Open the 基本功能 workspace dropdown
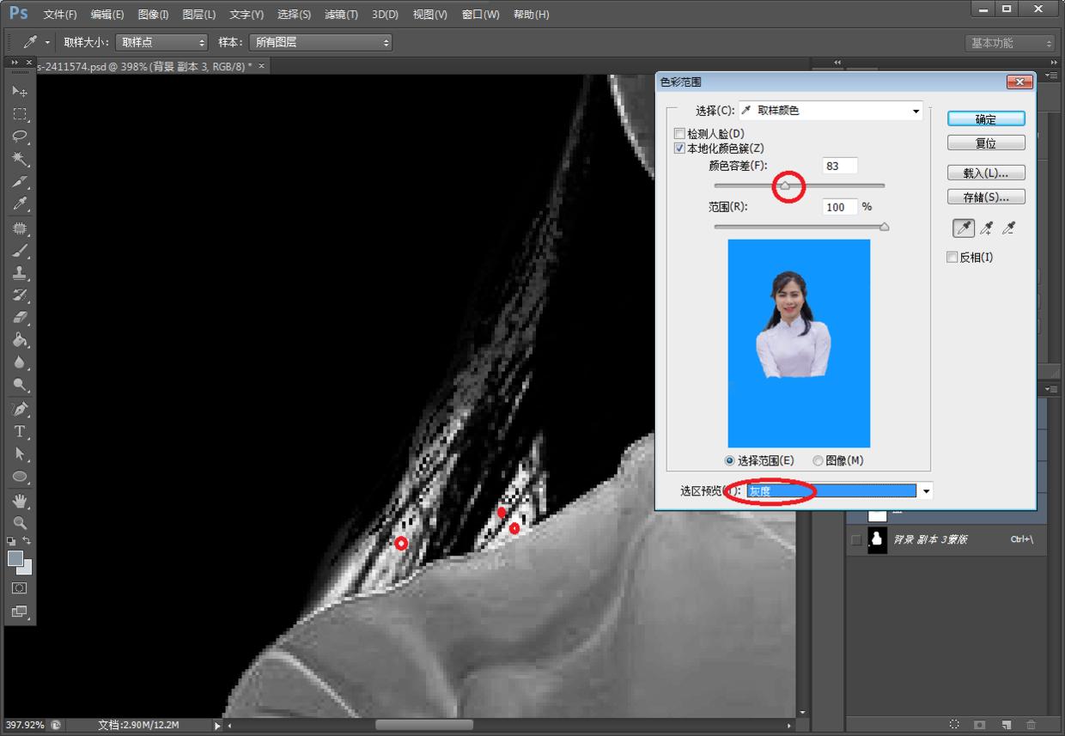 click(x=1009, y=43)
